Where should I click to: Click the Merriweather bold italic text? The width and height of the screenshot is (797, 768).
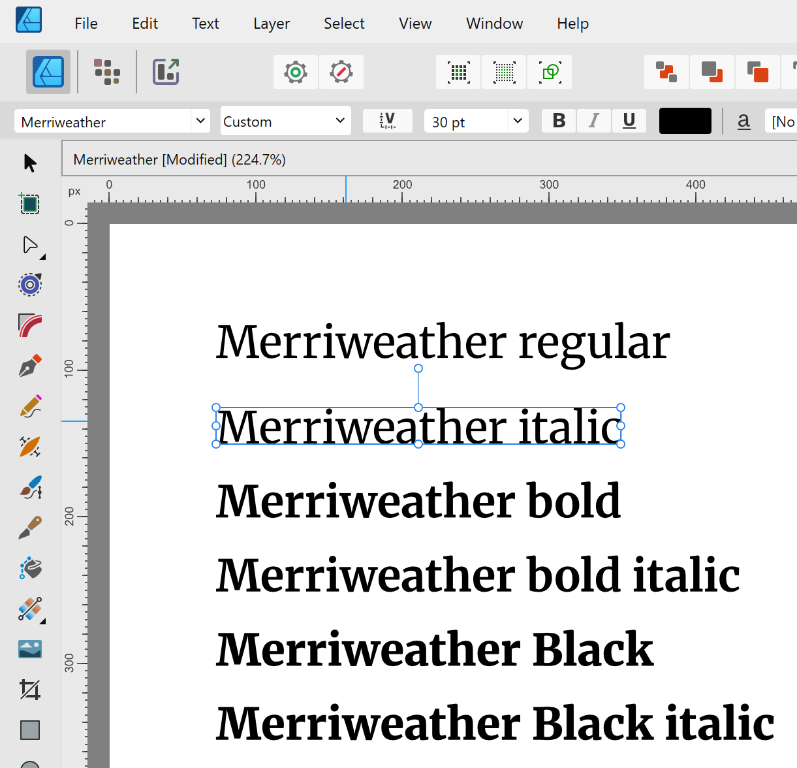pyautogui.click(x=478, y=575)
